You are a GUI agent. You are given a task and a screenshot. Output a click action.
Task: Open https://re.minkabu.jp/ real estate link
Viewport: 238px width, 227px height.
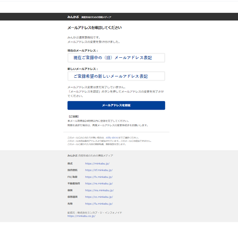pyautogui.click(x=99, y=183)
